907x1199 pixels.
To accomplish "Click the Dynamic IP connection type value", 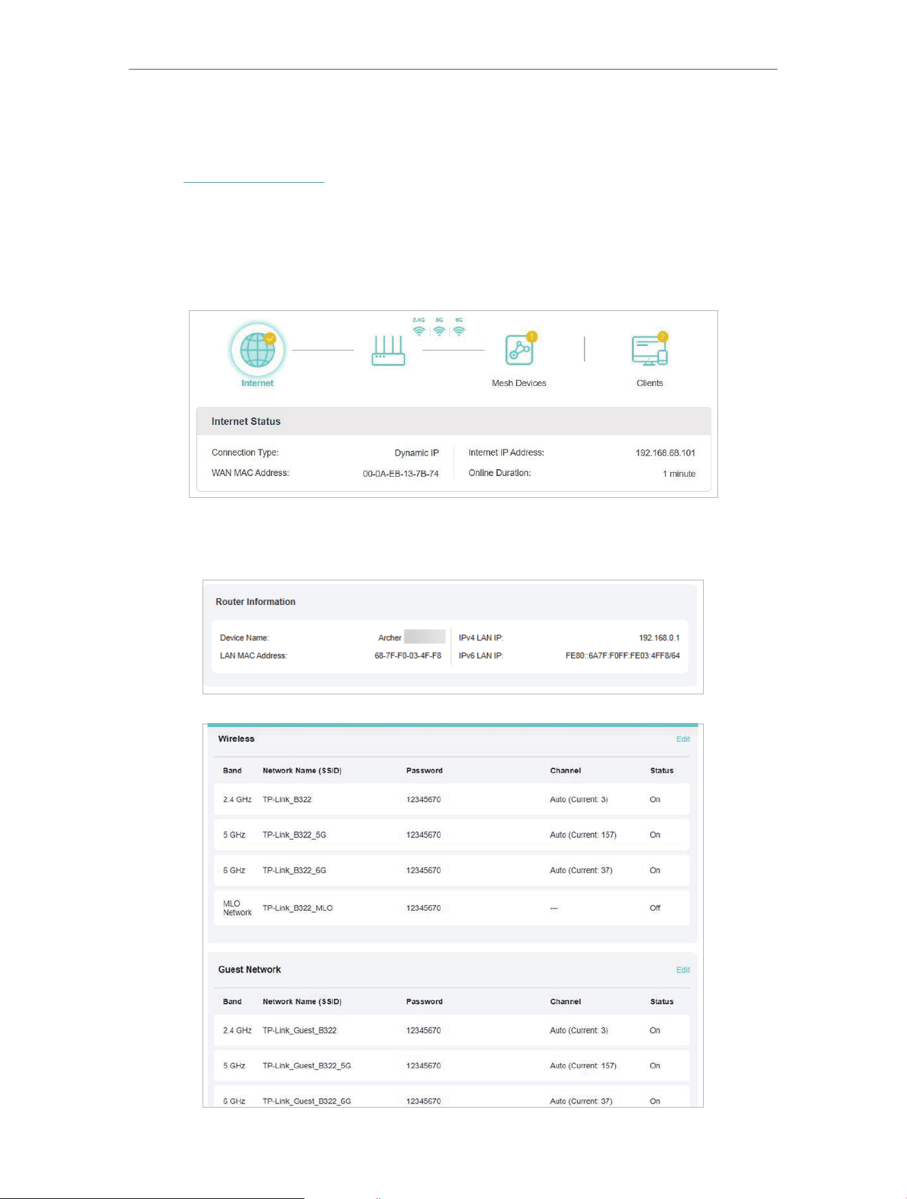I will coord(417,453).
